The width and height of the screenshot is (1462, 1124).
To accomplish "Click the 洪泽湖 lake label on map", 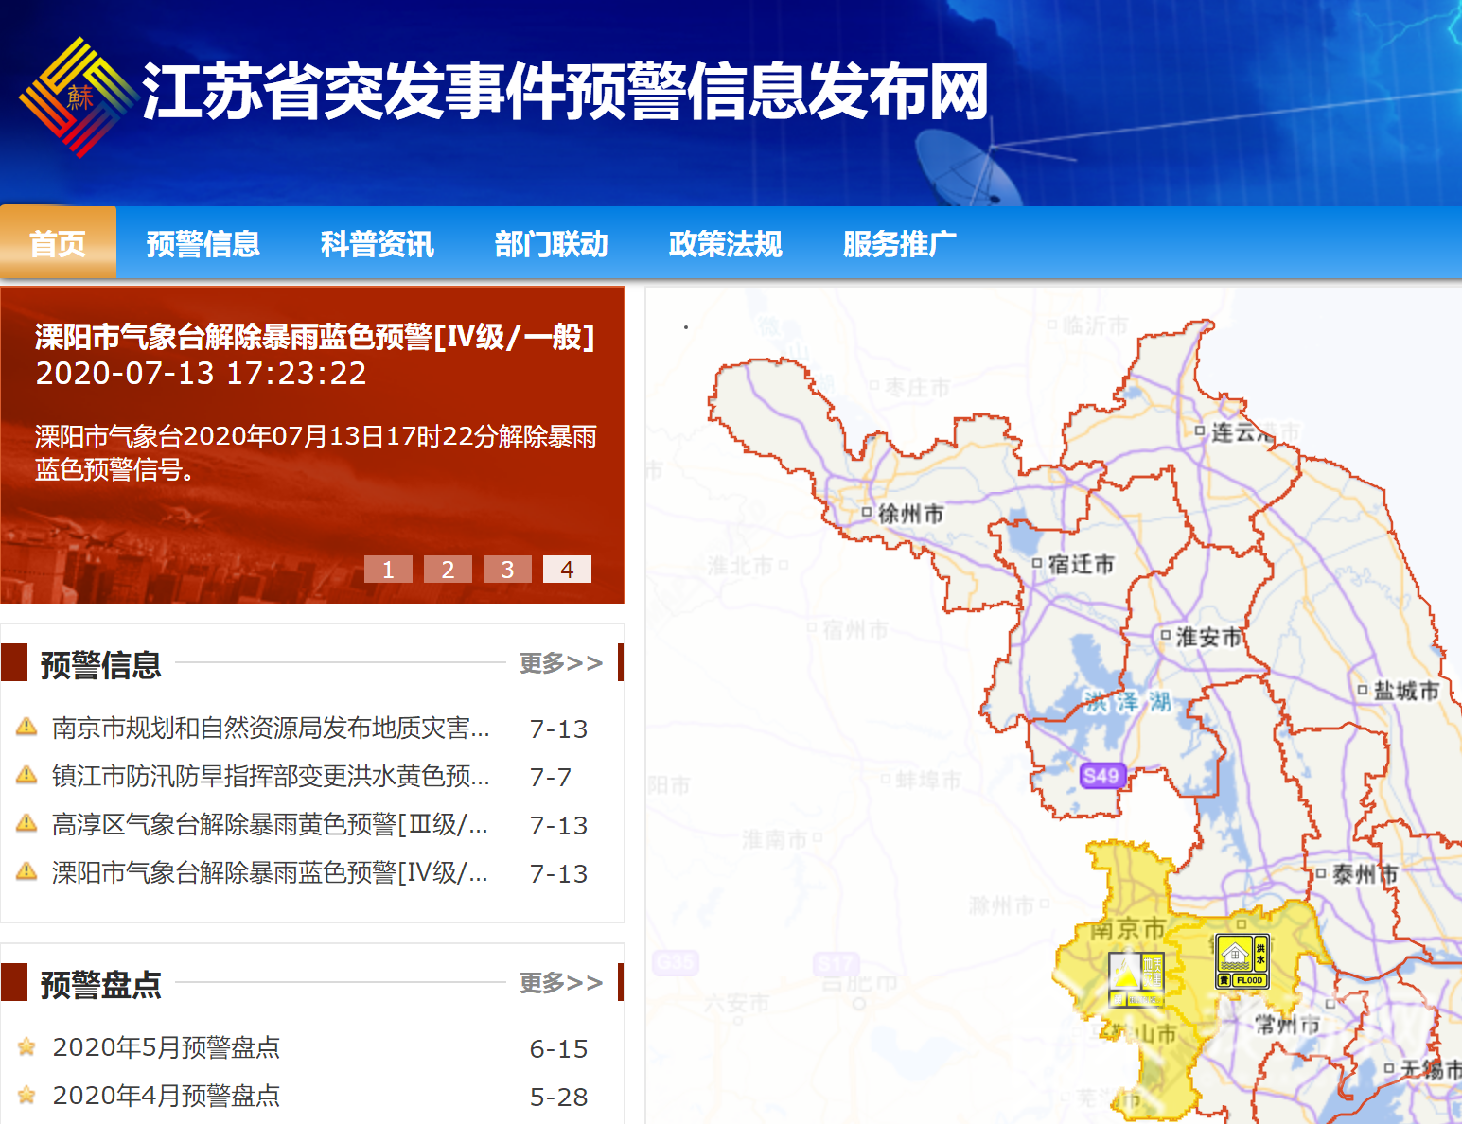I will [x=1128, y=701].
